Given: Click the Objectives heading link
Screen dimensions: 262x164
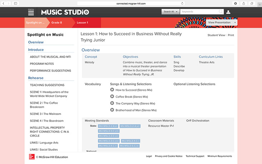Looking at the screenshot, I should (130, 57).
